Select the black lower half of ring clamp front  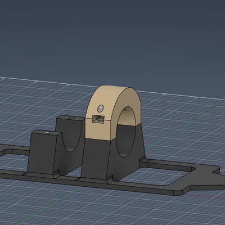point(97,159)
